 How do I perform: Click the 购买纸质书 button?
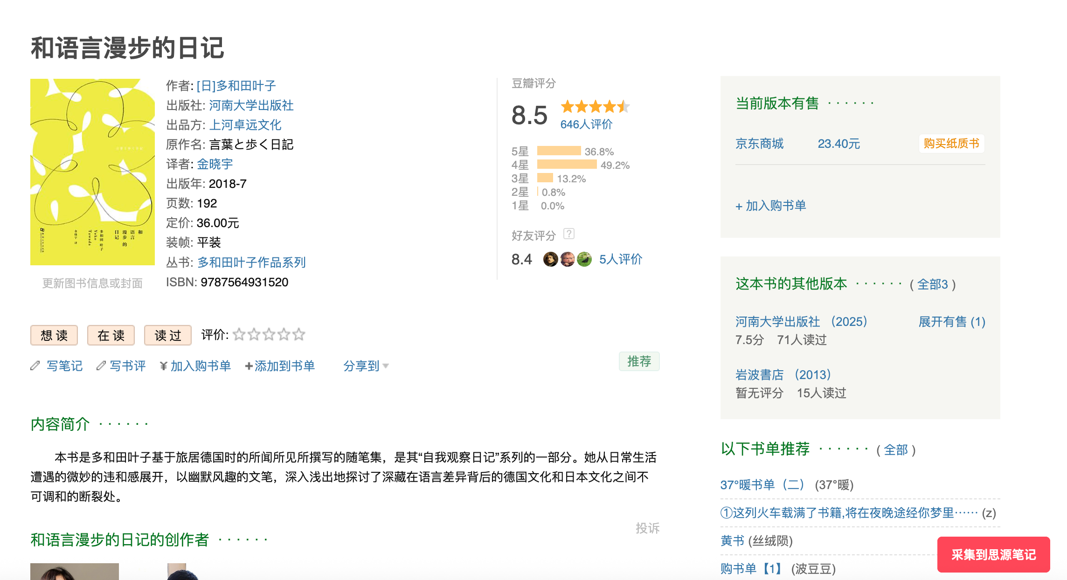951,144
